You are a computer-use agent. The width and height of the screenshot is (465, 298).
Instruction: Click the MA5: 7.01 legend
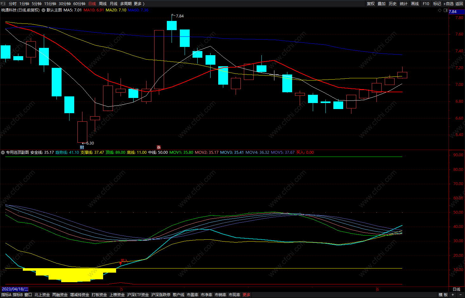(x=73, y=10)
